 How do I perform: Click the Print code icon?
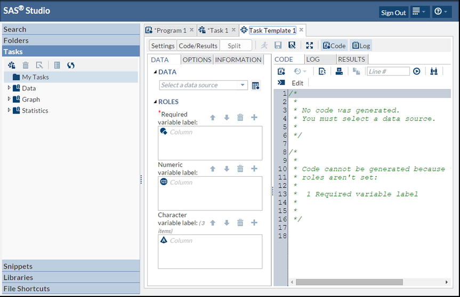tap(339, 71)
